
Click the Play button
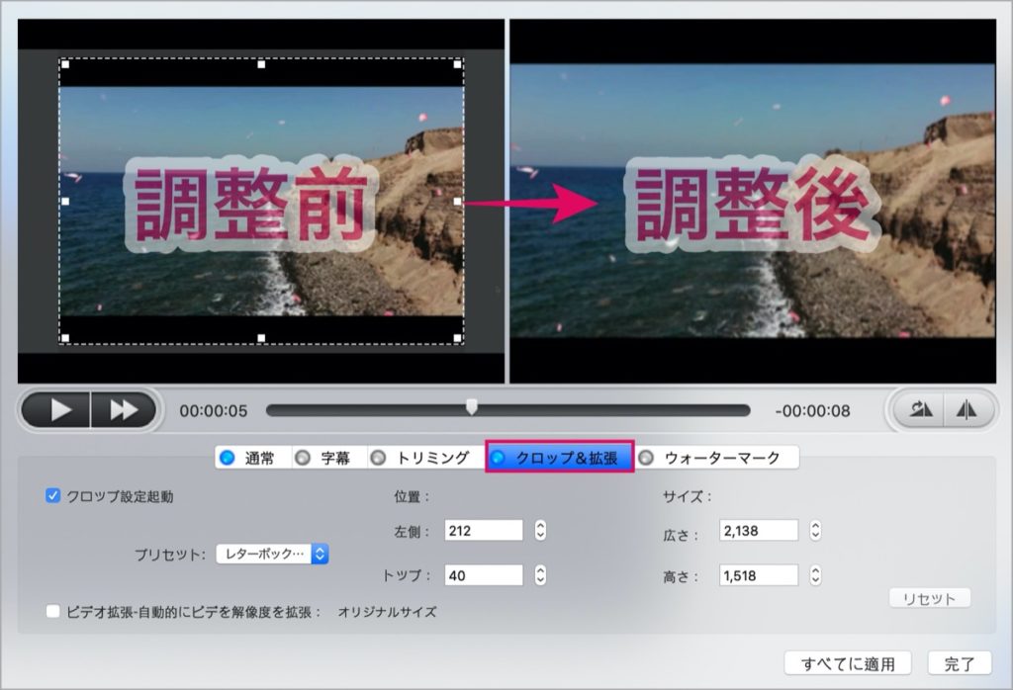(x=56, y=410)
